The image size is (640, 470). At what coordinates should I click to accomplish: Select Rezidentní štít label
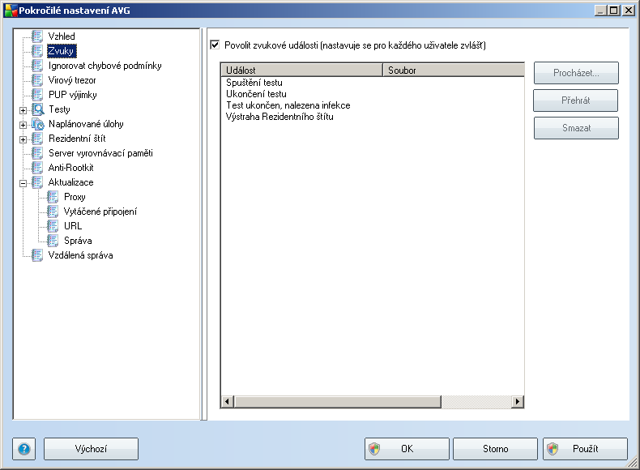77,139
